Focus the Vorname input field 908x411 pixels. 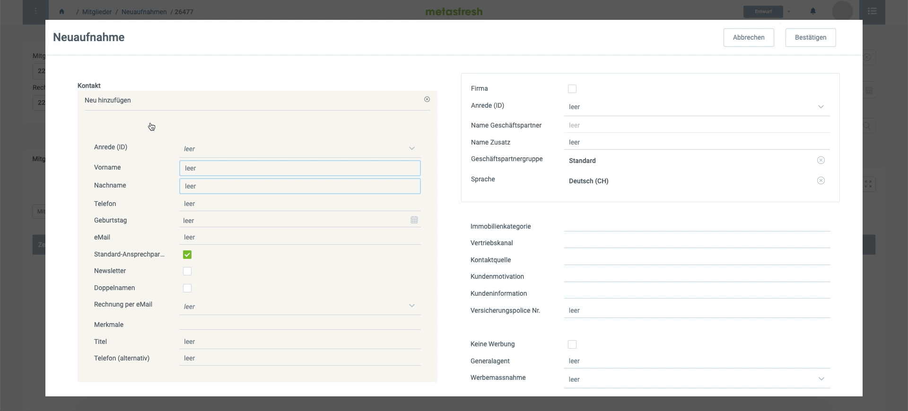tap(300, 168)
